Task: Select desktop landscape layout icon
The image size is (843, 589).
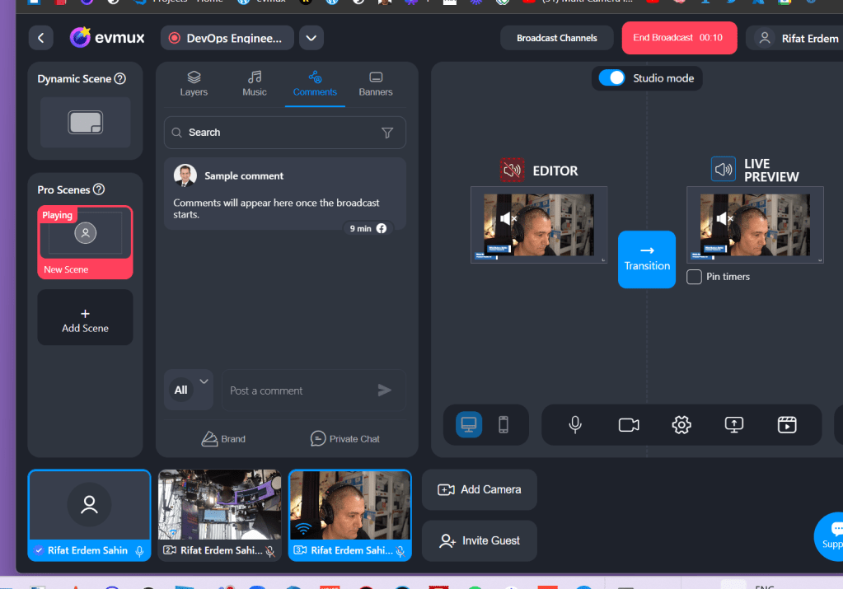Action: 469,424
